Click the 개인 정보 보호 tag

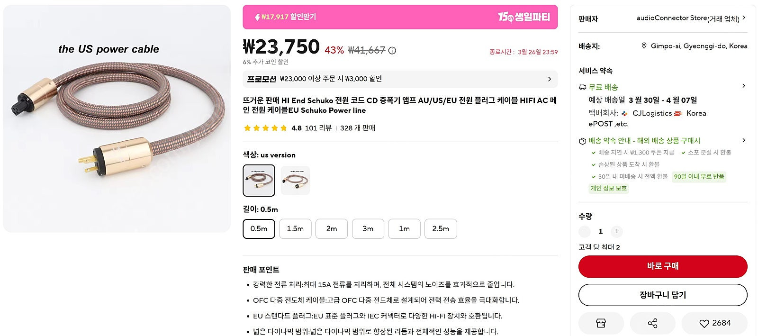pos(608,188)
